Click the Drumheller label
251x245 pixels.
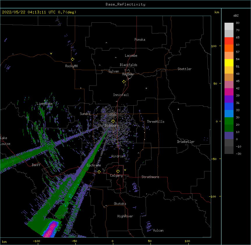coord(186,142)
